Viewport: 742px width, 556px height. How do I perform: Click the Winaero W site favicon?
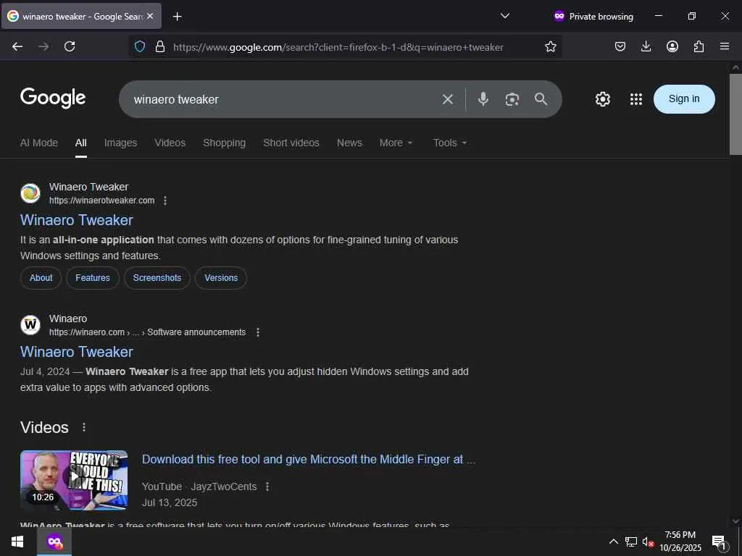(x=30, y=325)
